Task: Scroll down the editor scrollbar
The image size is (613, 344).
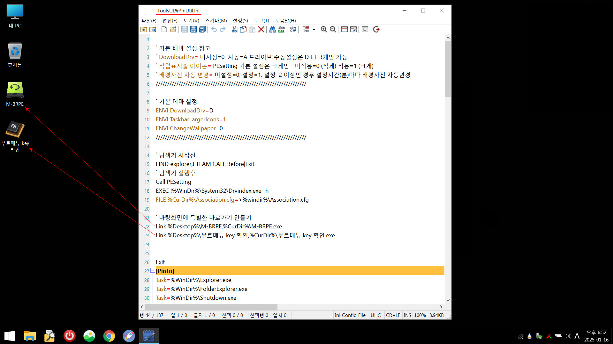Action: point(447,300)
